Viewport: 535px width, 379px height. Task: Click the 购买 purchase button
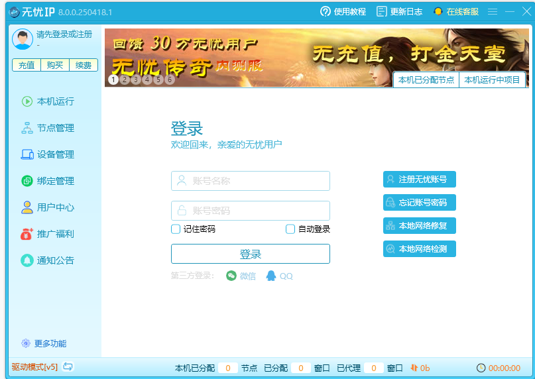pos(55,65)
